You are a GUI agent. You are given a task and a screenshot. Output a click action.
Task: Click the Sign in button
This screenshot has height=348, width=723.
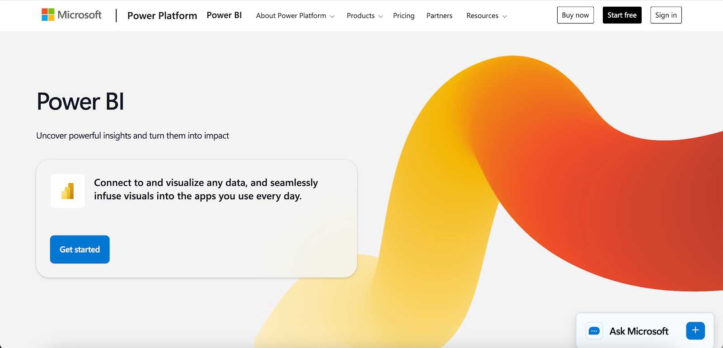tap(666, 15)
